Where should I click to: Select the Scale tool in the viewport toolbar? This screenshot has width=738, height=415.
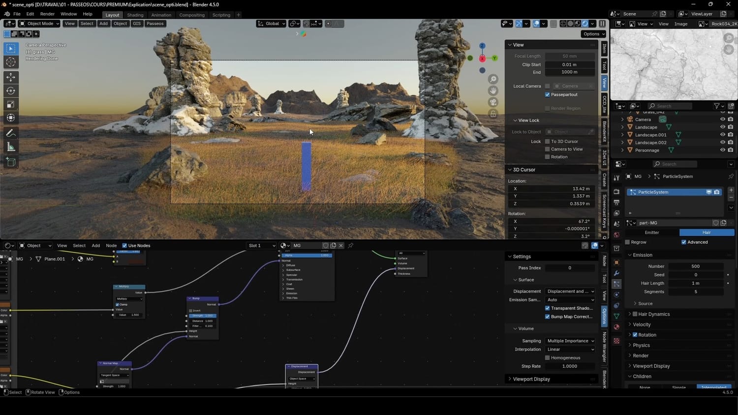tap(11, 104)
